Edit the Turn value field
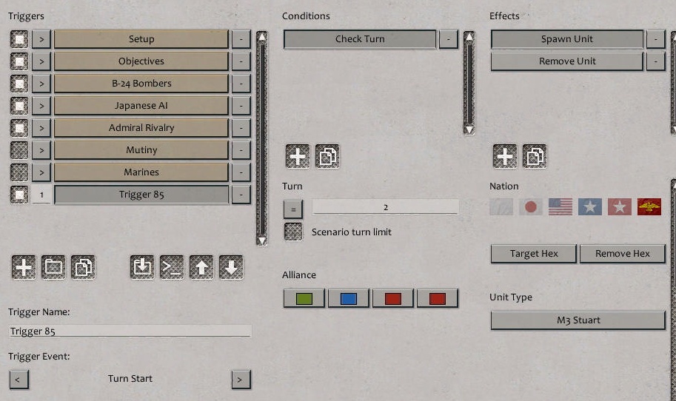The height and width of the screenshot is (401, 676). tap(386, 207)
